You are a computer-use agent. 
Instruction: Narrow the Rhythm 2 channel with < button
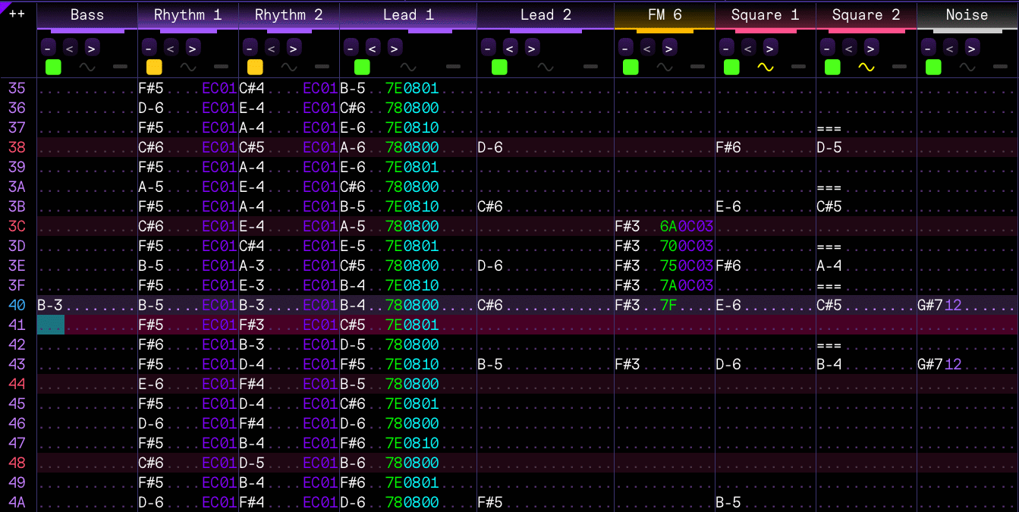(272, 47)
